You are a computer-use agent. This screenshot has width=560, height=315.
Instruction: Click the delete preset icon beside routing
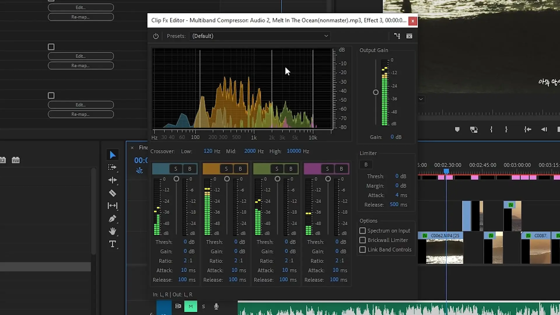coord(409,36)
